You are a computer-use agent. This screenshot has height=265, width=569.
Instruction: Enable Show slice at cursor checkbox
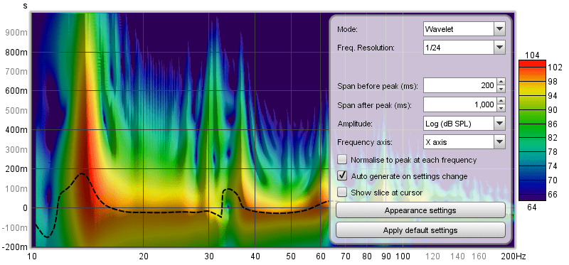[342, 192]
